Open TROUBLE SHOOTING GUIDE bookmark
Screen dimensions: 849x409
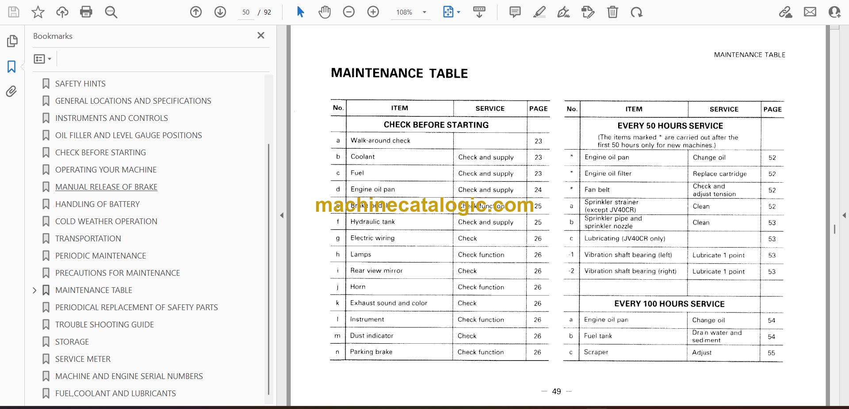point(104,325)
